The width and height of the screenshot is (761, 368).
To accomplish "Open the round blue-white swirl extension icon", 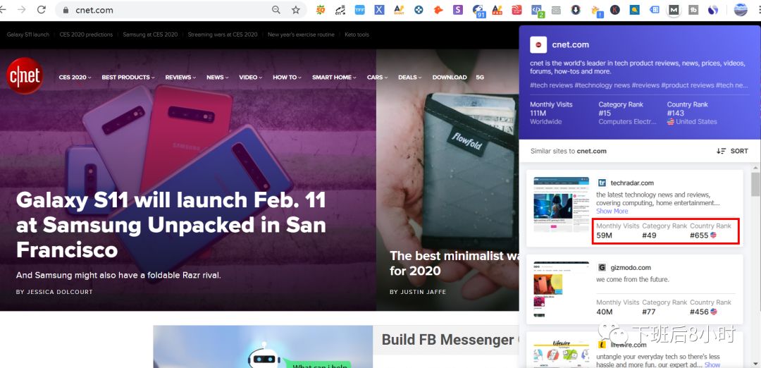I will click(x=713, y=10).
